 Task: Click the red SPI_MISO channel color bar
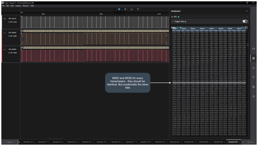[x=2, y=54]
